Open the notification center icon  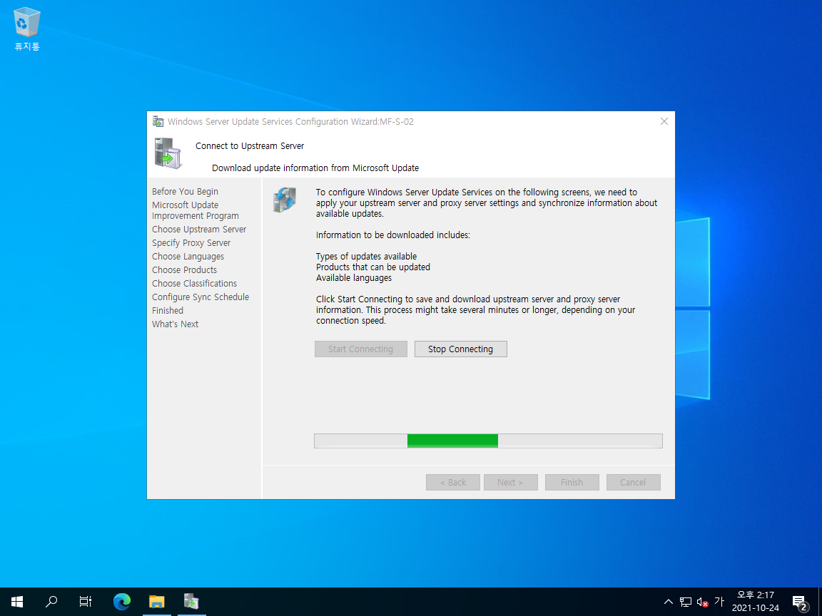click(x=799, y=602)
